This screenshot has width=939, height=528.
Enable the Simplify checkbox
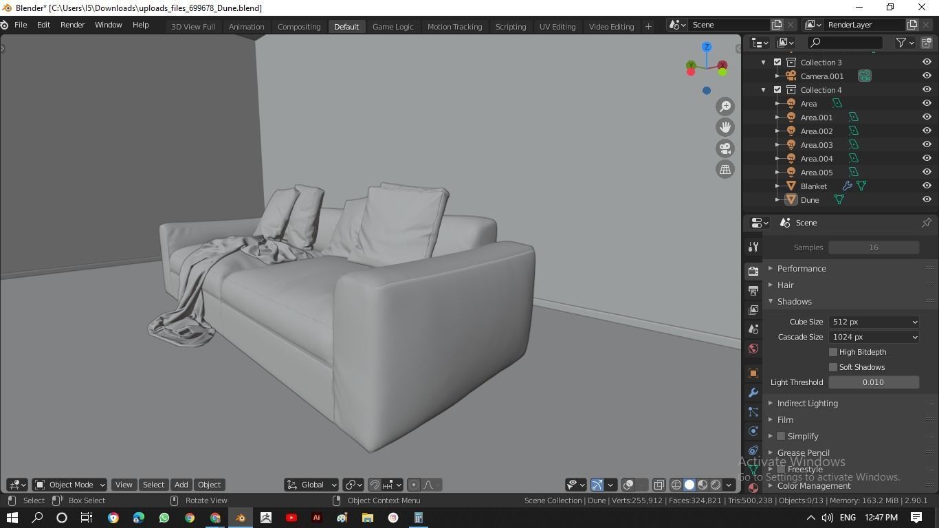tap(781, 436)
